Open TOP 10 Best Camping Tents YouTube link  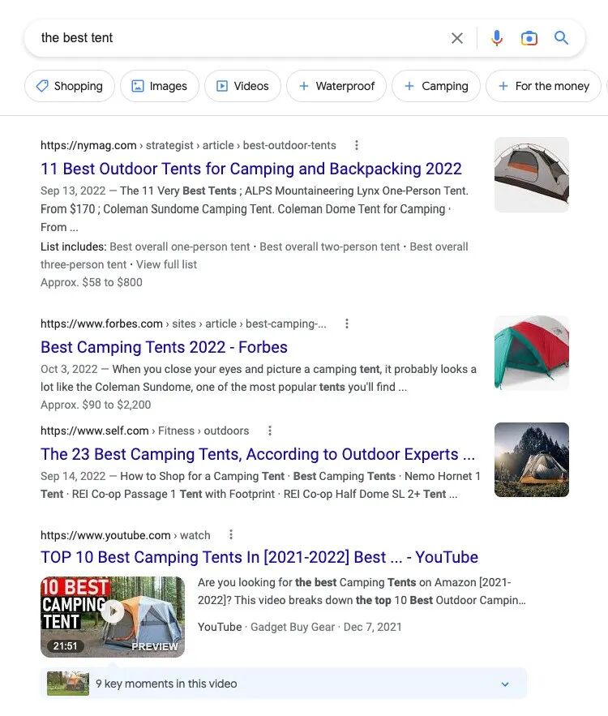coord(259,558)
